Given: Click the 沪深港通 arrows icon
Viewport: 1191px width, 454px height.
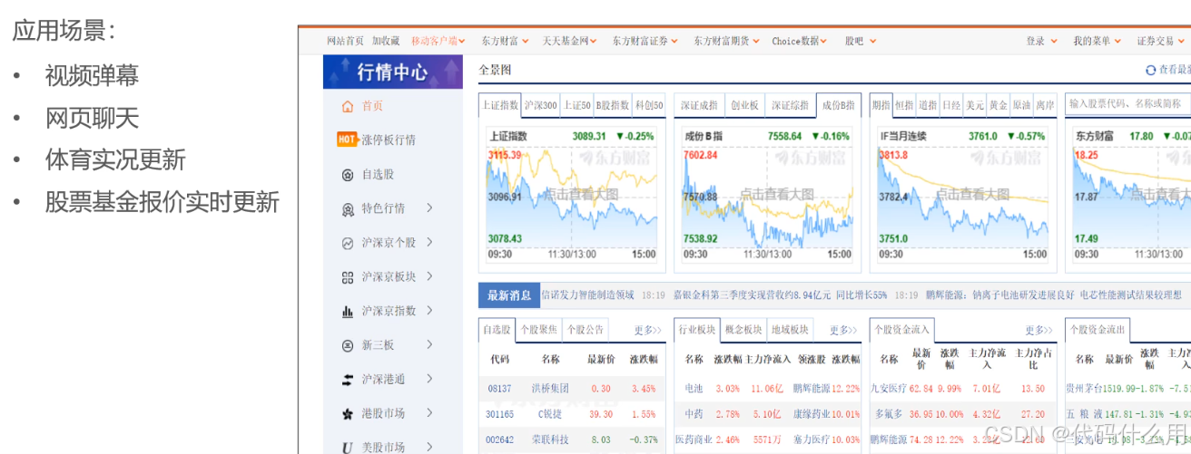Looking at the screenshot, I should [347, 379].
